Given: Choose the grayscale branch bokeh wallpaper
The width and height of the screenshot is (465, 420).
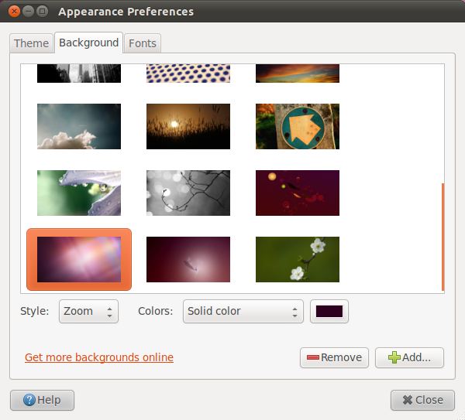Looking at the screenshot, I should click(x=188, y=193).
